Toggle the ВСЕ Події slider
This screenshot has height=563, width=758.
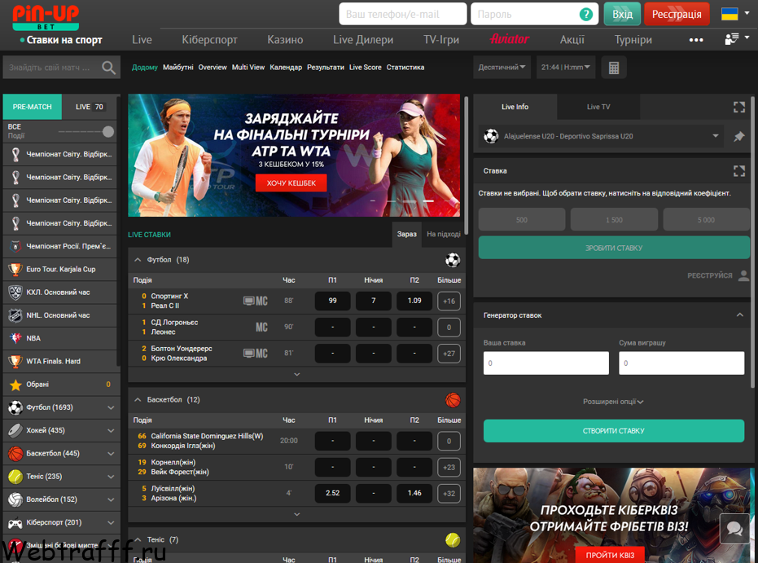pyautogui.click(x=86, y=131)
